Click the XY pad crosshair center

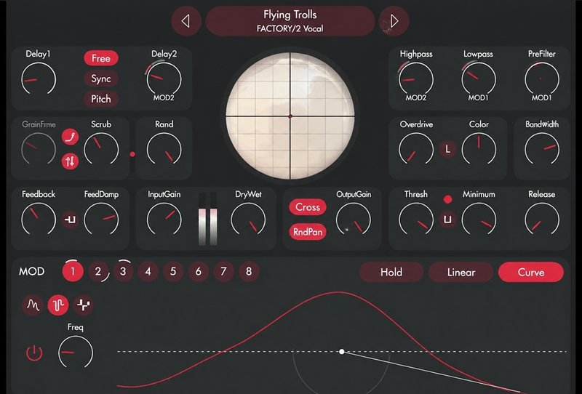pos(290,116)
